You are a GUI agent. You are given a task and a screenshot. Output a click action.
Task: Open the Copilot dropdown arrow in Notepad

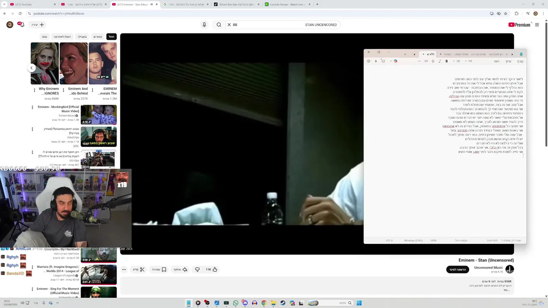tap(390, 61)
